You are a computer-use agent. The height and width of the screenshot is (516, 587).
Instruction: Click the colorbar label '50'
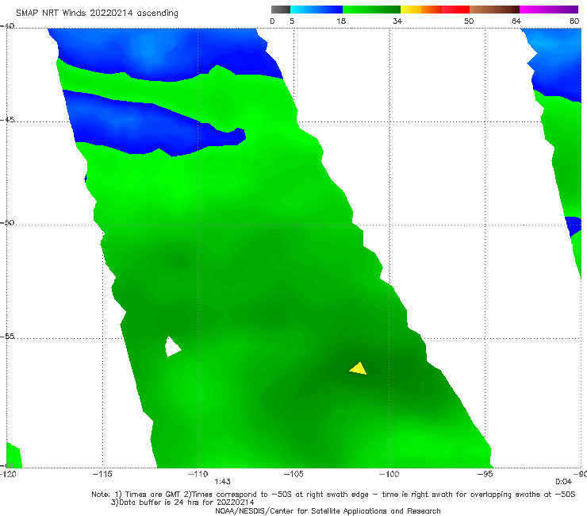point(469,21)
